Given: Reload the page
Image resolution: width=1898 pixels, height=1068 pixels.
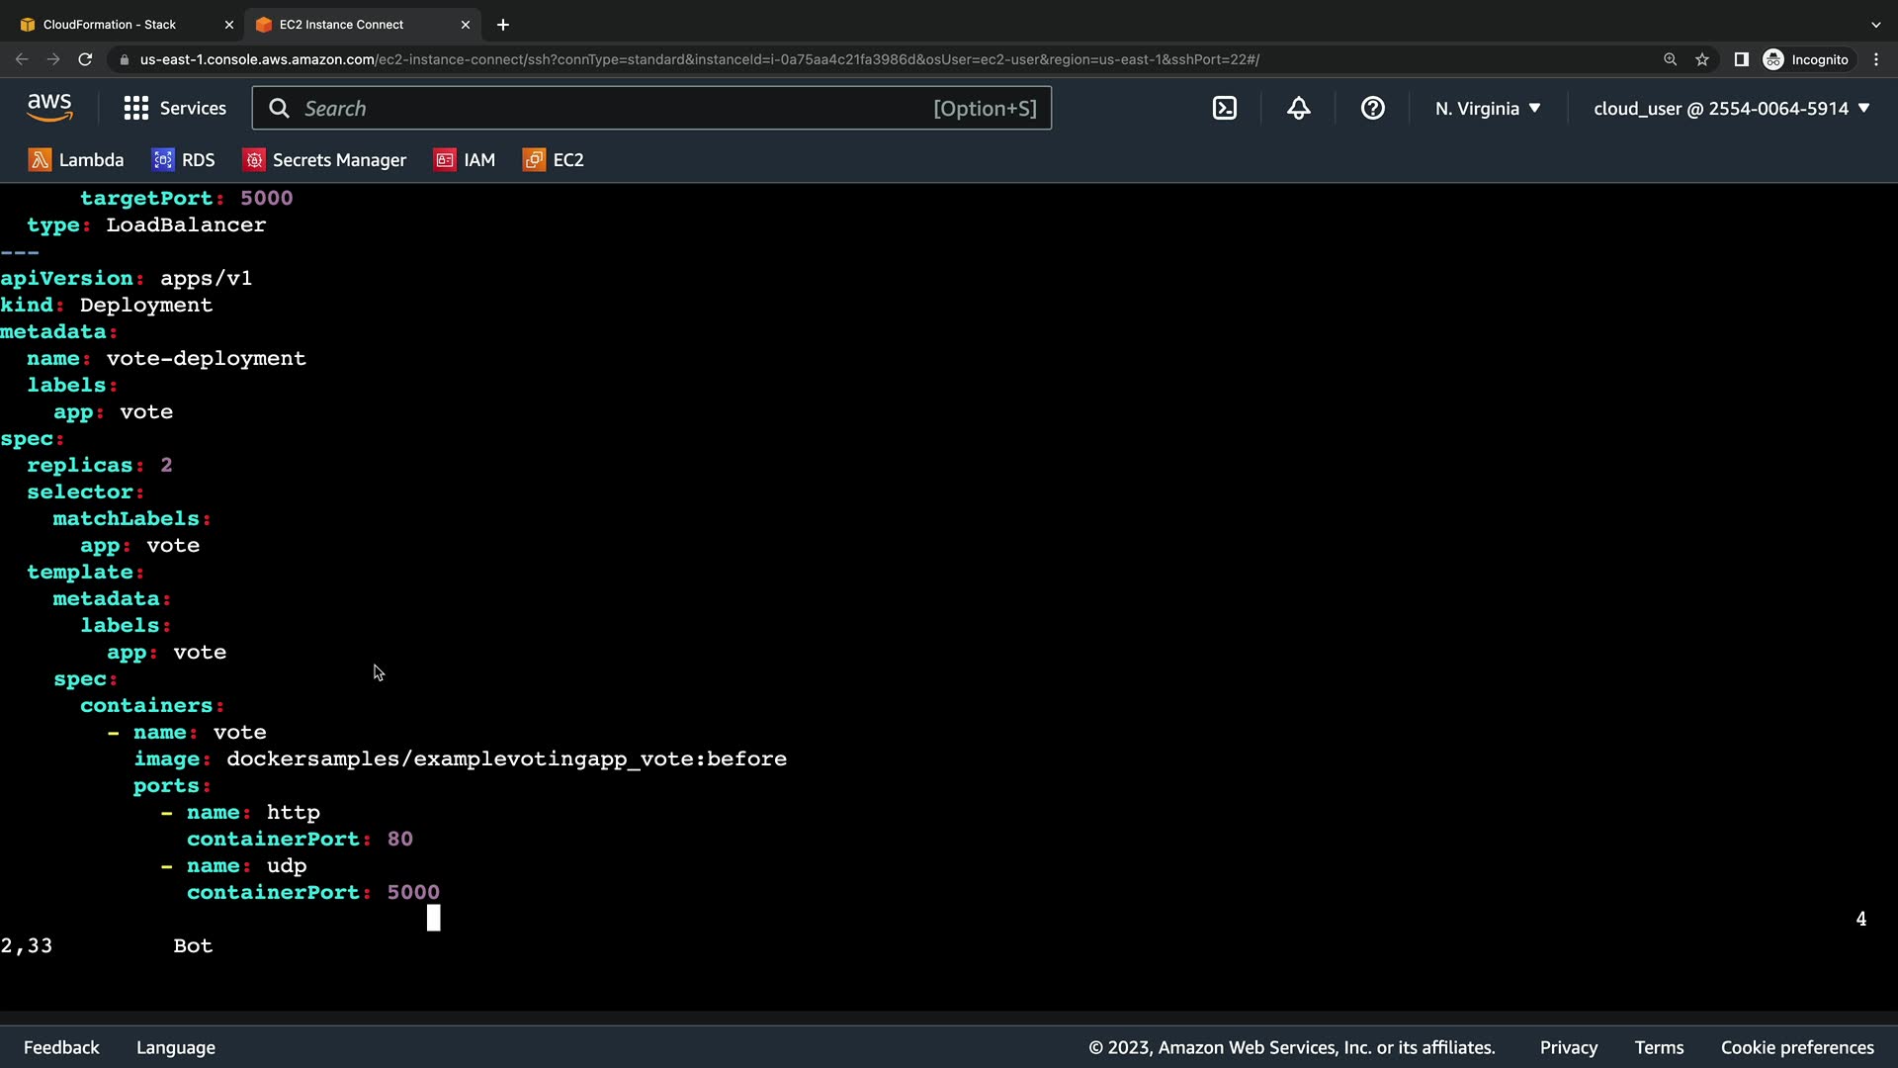Looking at the screenshot, I should pos(85,59).
